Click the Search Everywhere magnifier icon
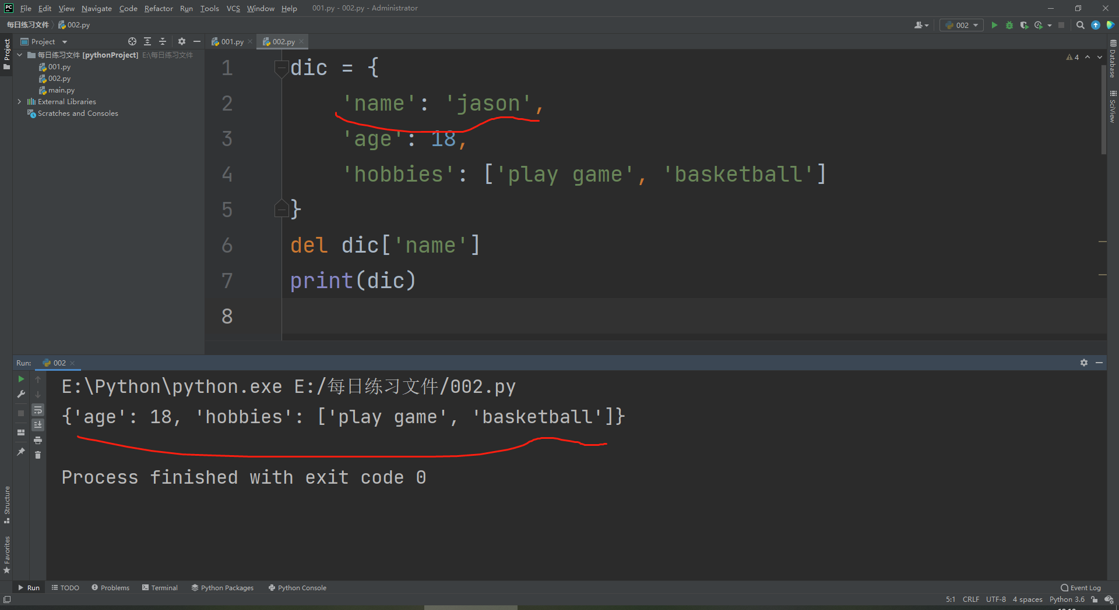1119x610 pixels. click(1081, 25)
